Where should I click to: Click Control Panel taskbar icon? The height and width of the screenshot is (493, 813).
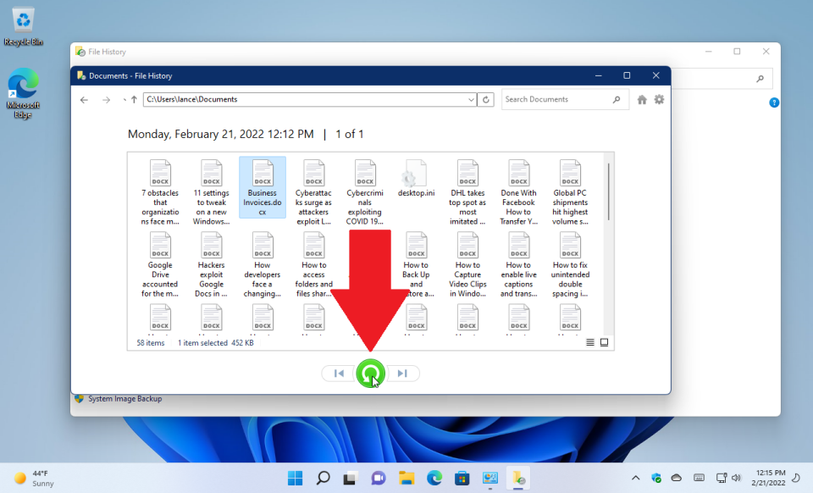(x=490, y=478)
